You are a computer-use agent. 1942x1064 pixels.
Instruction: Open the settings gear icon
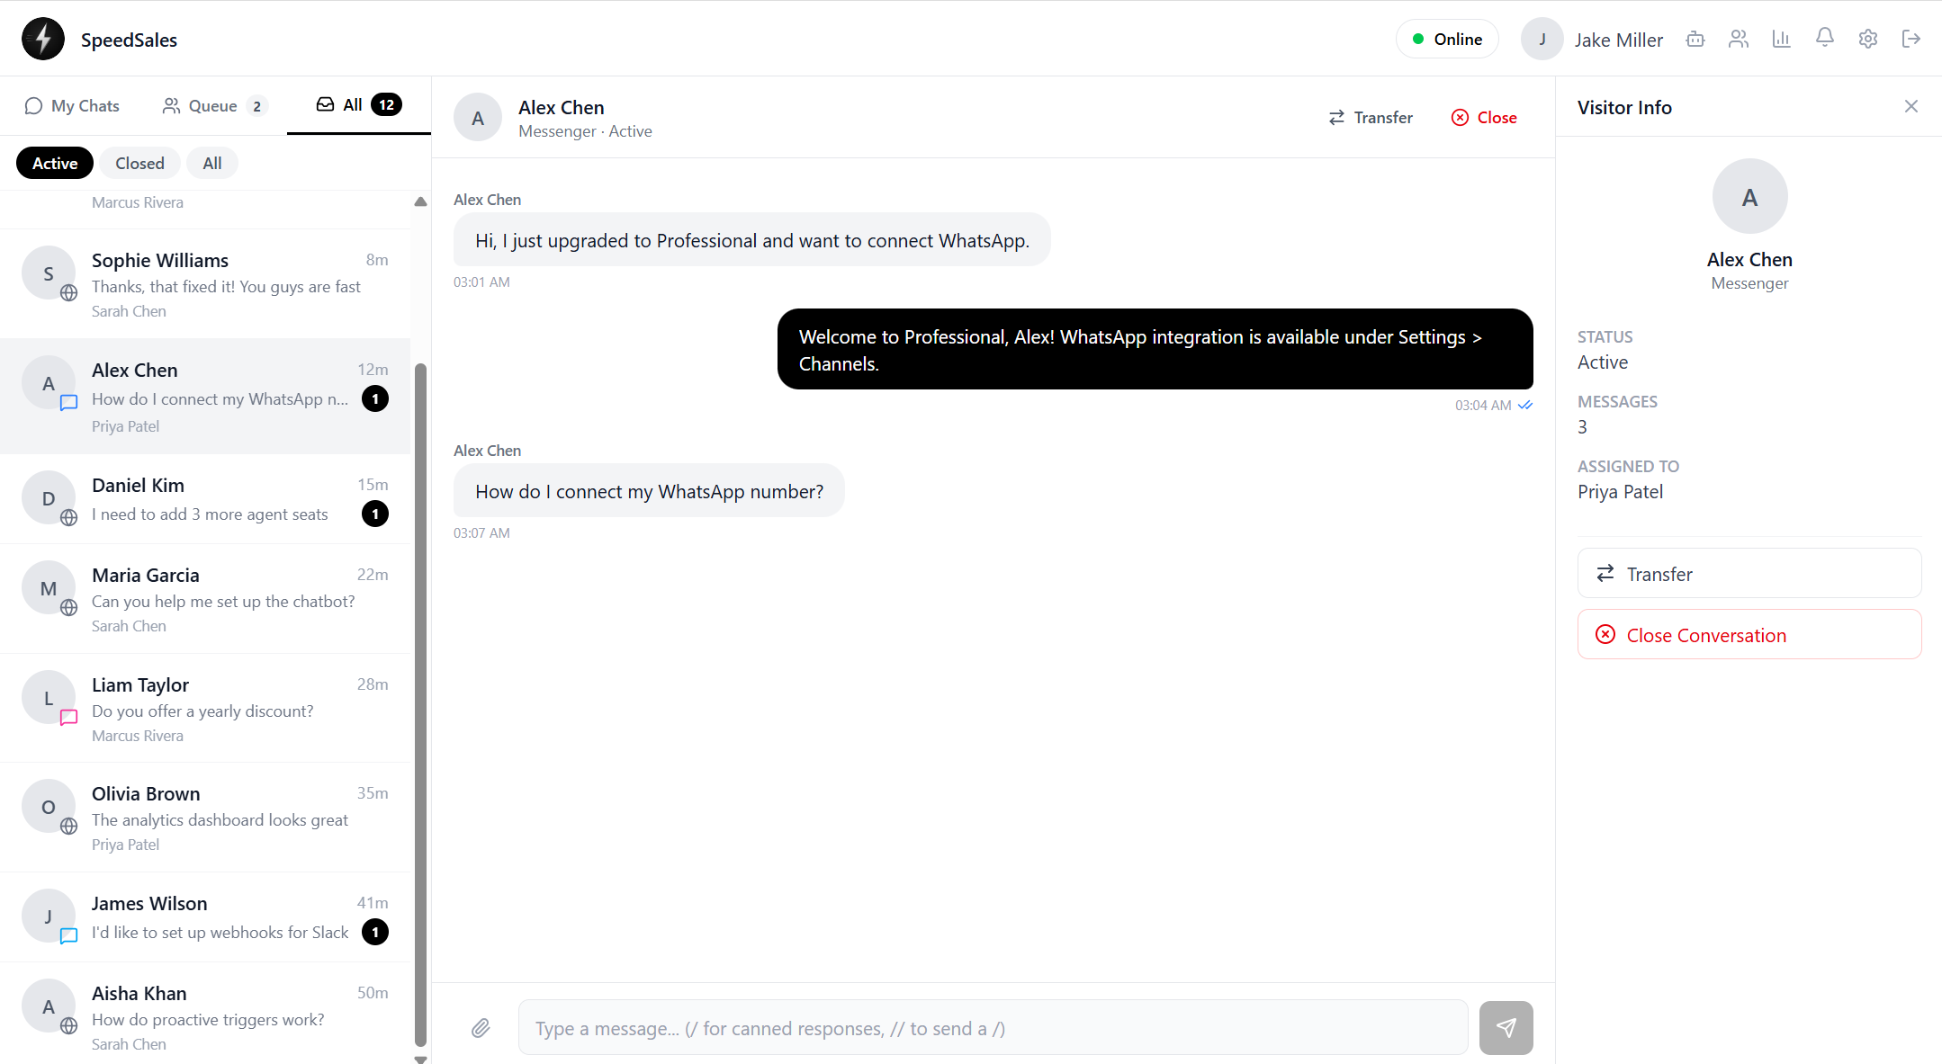click(1868, 39)
